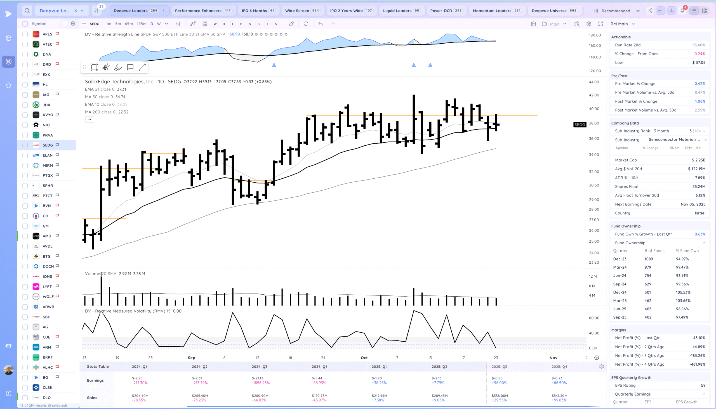
Task: Switch chart to 65m timeframe
Action: [x=129, y=24]
